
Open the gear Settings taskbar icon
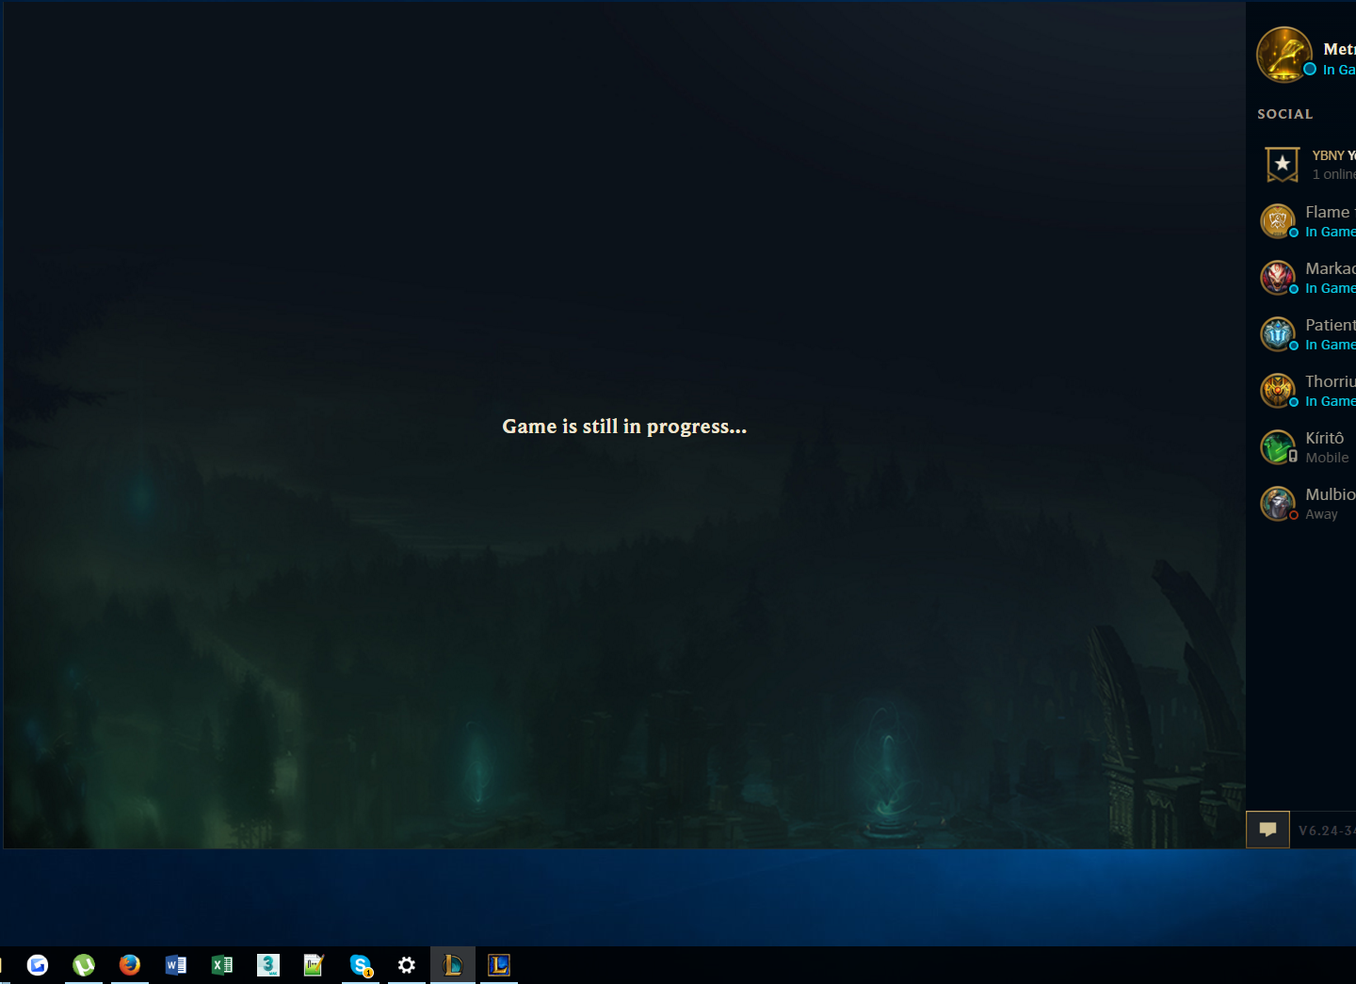(407, 965)
